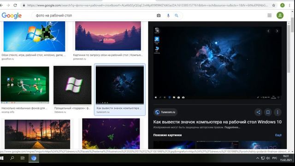Open Task View on the taskbar
Image resolution: width=295 pixels, height=166 pixels.
[23, 158]
